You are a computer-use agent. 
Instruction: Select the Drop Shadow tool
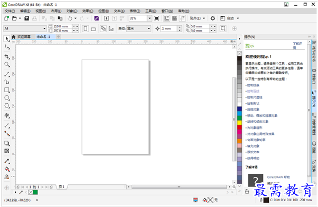coord(7,143)
